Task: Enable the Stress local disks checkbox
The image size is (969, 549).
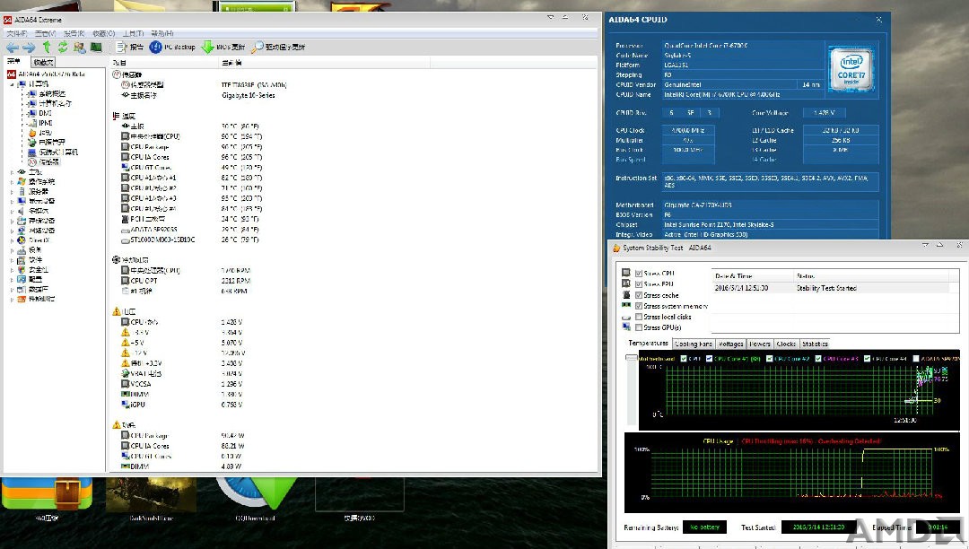Action: 639,317
